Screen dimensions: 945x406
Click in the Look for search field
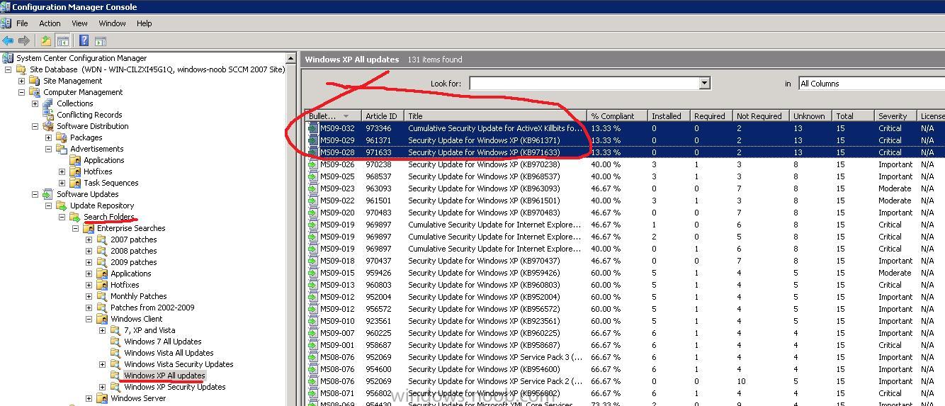coord(584,84)
